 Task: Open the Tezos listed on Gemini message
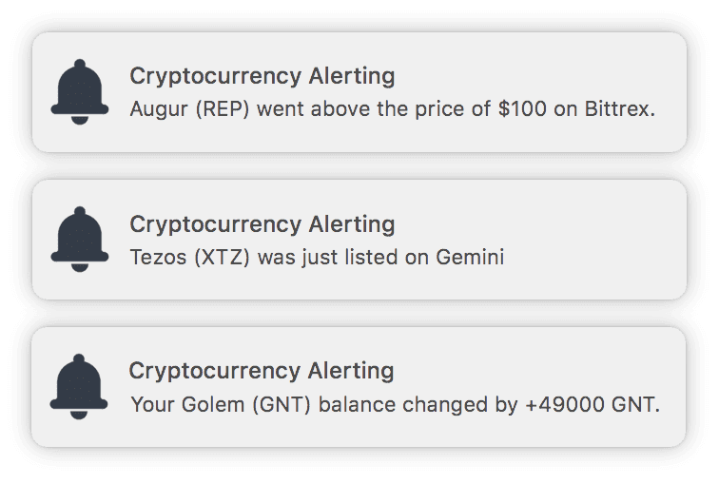point(316,257)
